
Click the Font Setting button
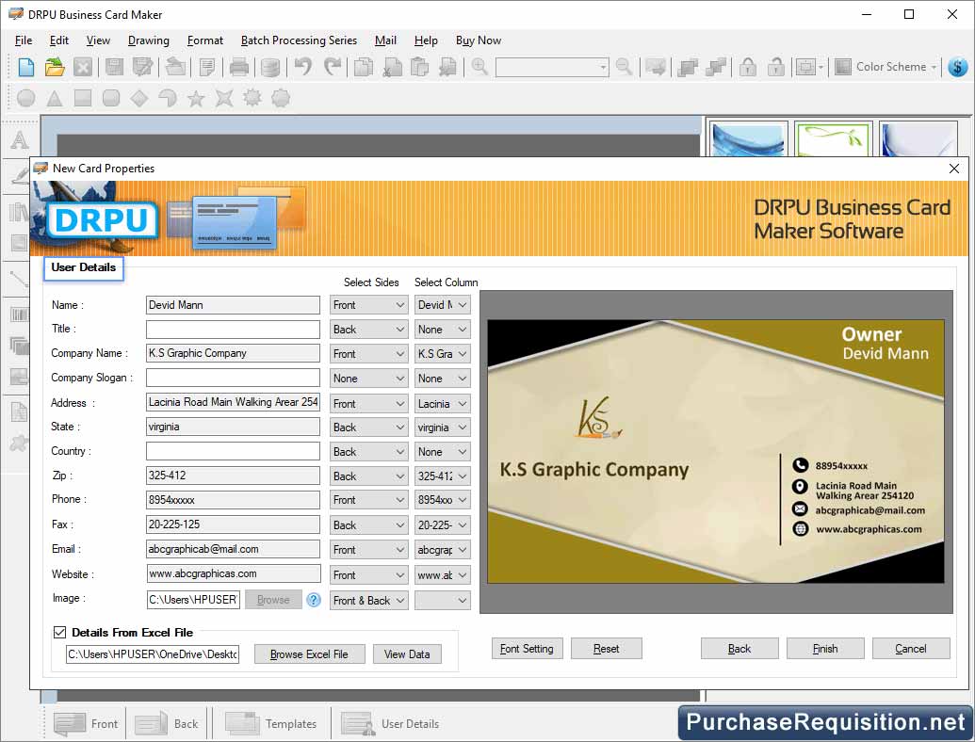pos(527,648)
